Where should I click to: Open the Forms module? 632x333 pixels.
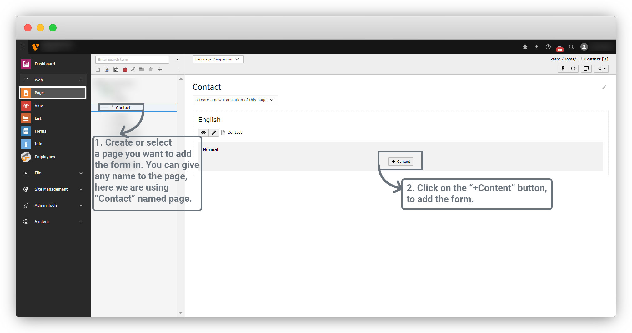coord(40,131)
